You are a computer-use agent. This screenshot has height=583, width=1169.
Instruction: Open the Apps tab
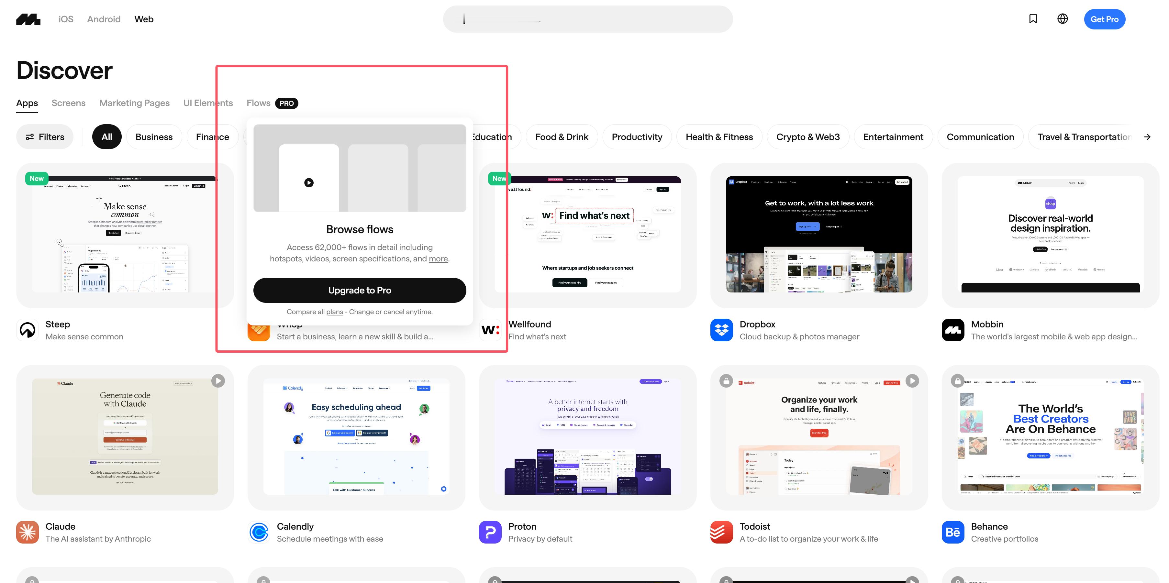(27, 103)
